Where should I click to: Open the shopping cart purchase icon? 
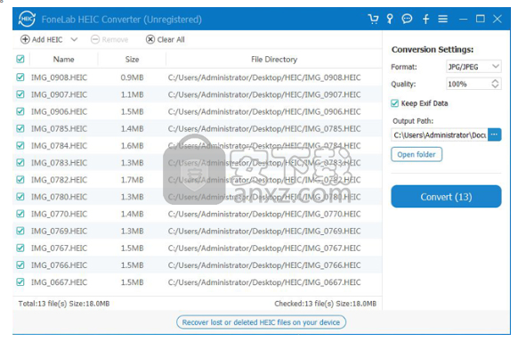pyautogui.click(x=373, y=20)
